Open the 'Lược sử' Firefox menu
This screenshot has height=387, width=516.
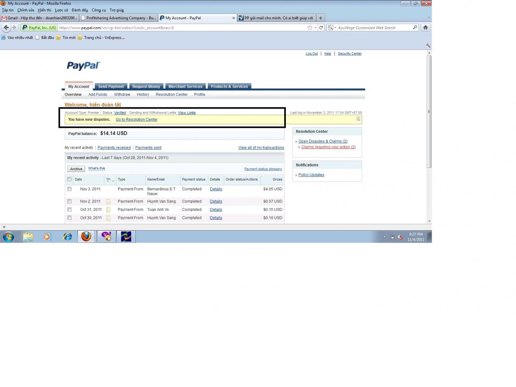pos(62,10)
